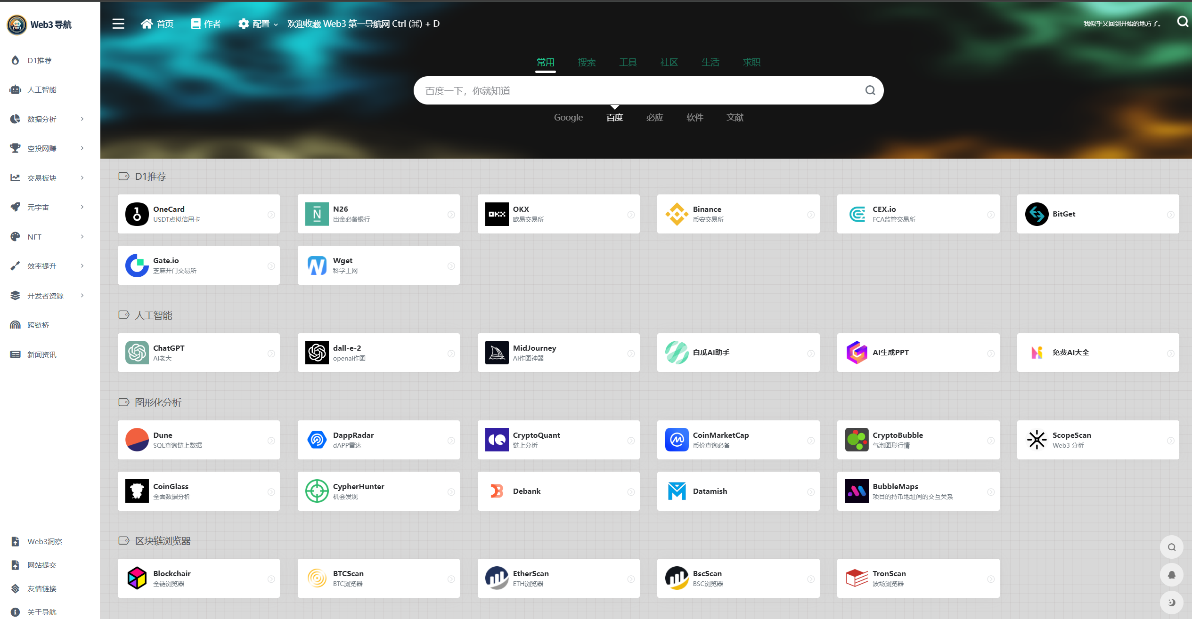Image resolution: width=1192 pixels, height=619 pixels.
Task: Open the search icon at top right
Action: (1182, 22)
